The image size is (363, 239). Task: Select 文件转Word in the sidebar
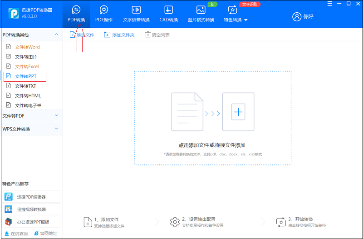click(27, 47)
